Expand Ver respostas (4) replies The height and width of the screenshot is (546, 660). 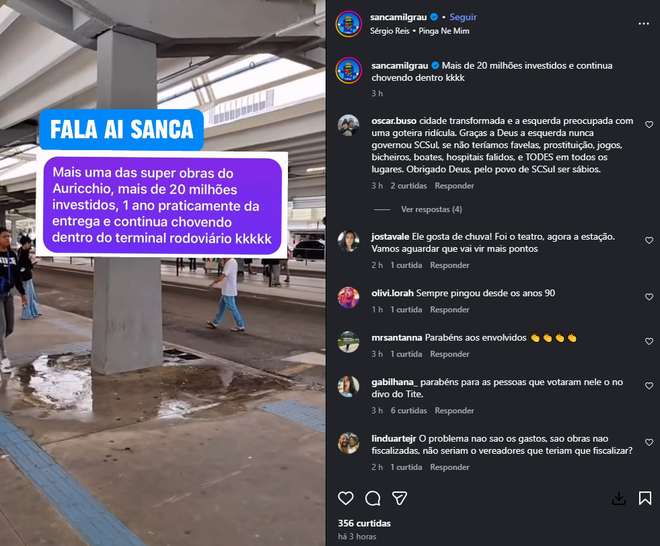[x=431, y=209]
